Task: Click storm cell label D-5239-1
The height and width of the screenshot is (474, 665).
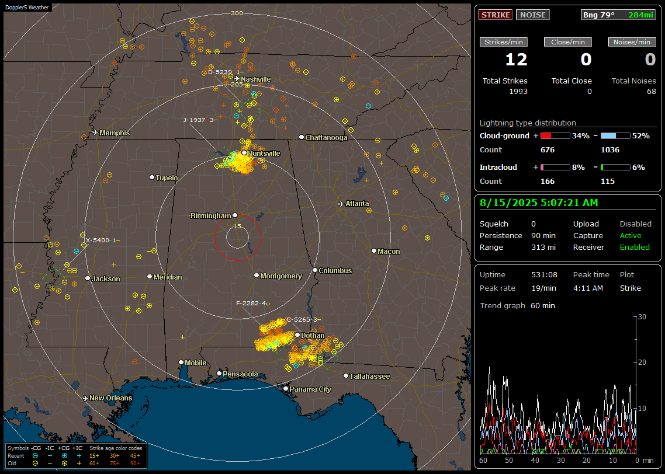Action: [226, 72]
